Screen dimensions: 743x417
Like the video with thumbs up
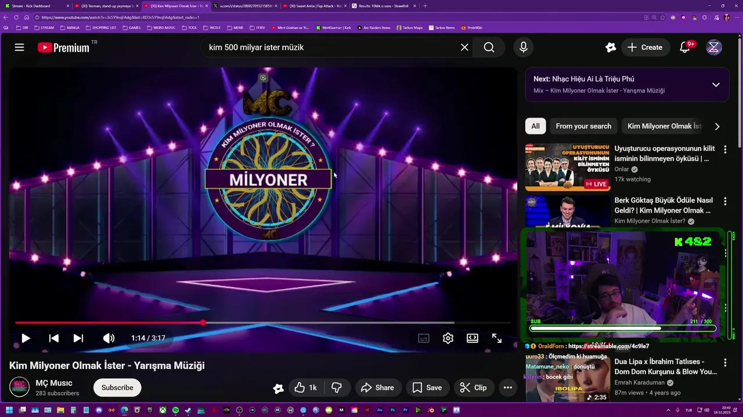pyautogui.click(x=305, y=387)
